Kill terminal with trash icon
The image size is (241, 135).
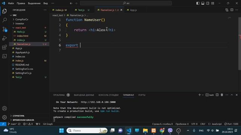point(222,95)
